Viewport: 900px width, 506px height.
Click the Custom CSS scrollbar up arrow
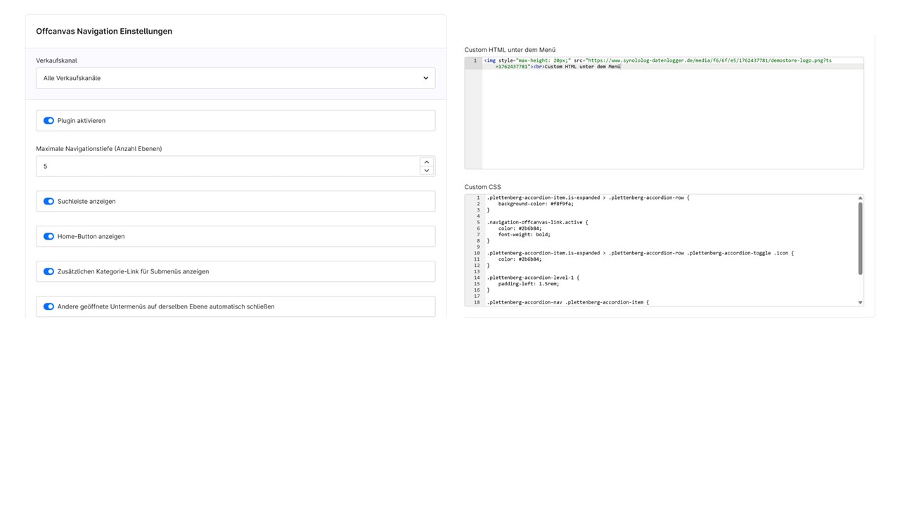pos(860,198)
